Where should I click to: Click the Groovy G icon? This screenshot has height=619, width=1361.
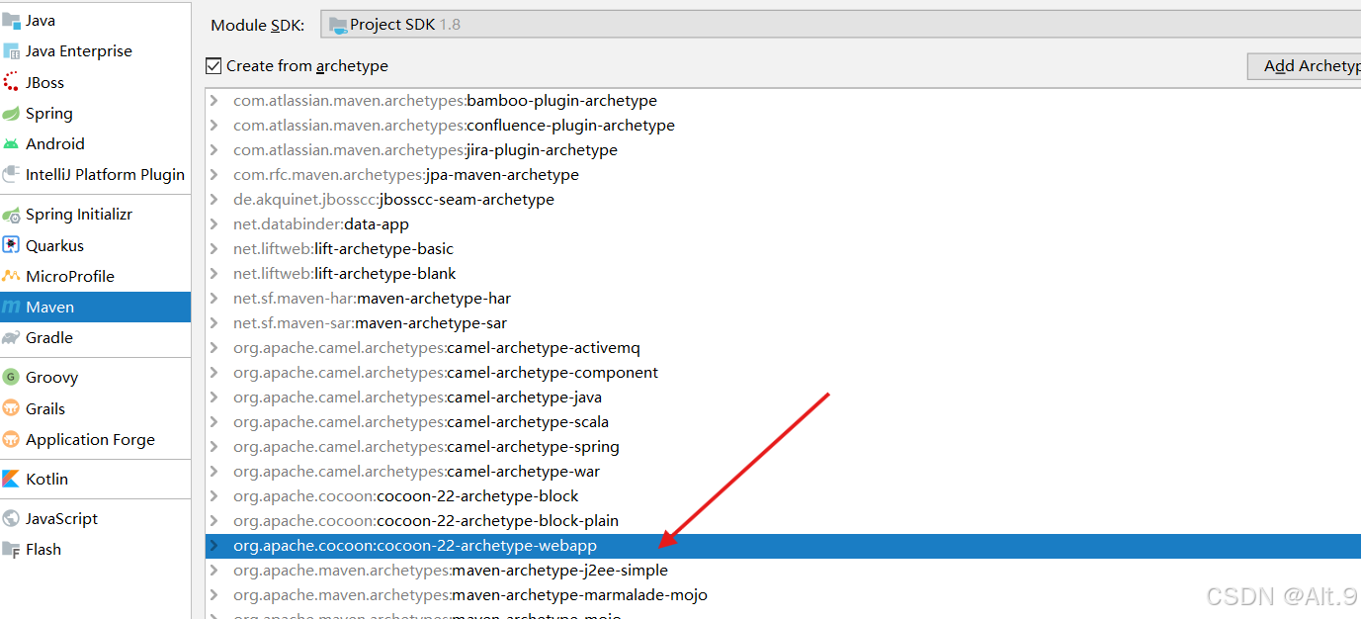11,378
